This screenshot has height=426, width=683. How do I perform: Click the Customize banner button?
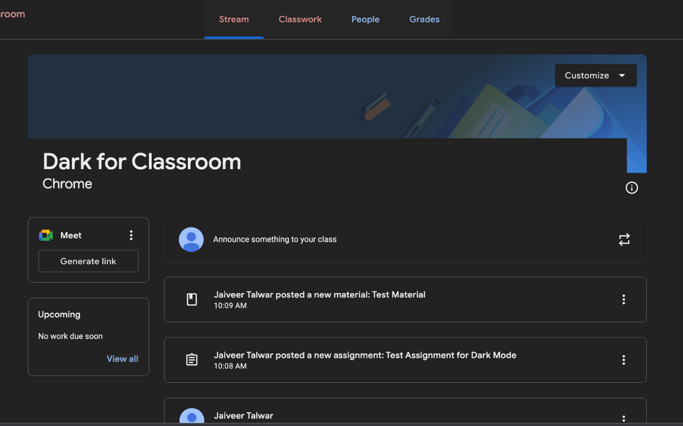pyautogui.click(x=595, y=76)
